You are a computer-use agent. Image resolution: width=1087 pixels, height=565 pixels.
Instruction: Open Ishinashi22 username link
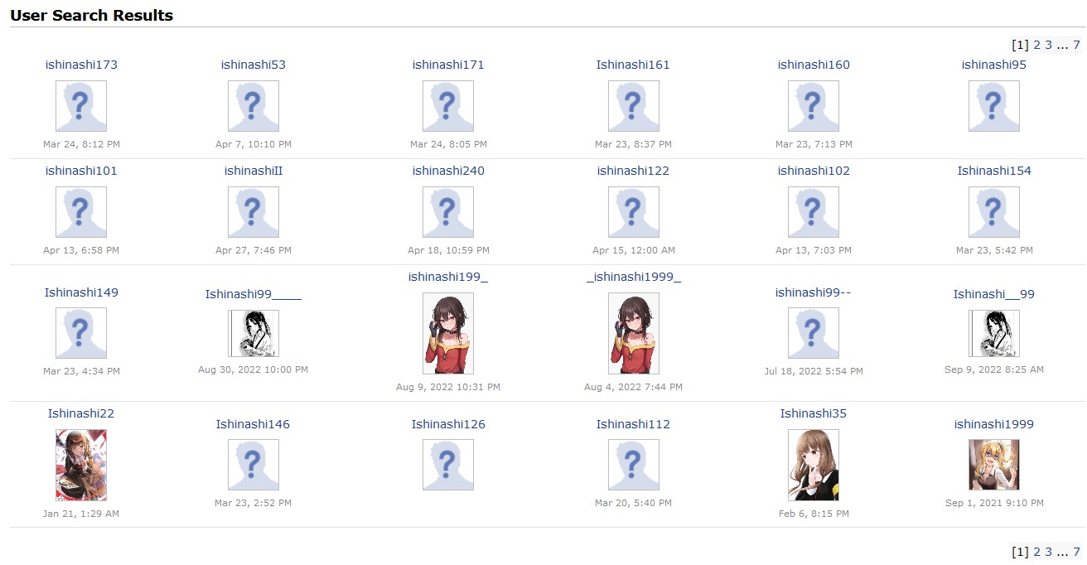[81, 413]
